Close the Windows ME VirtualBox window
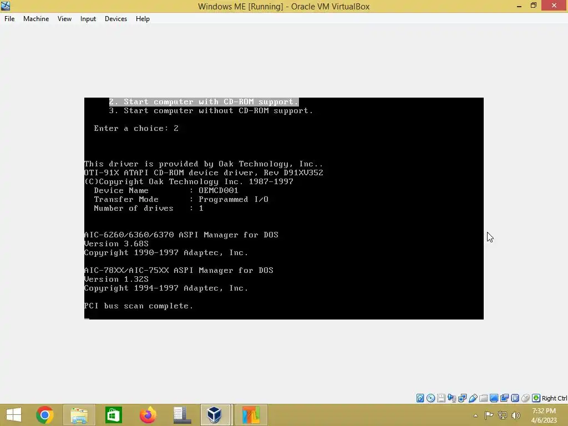 point(554,6)
